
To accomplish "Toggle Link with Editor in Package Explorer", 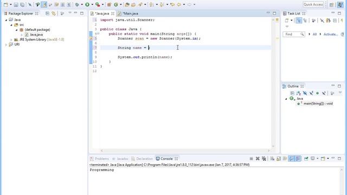I will click(54, 14).
